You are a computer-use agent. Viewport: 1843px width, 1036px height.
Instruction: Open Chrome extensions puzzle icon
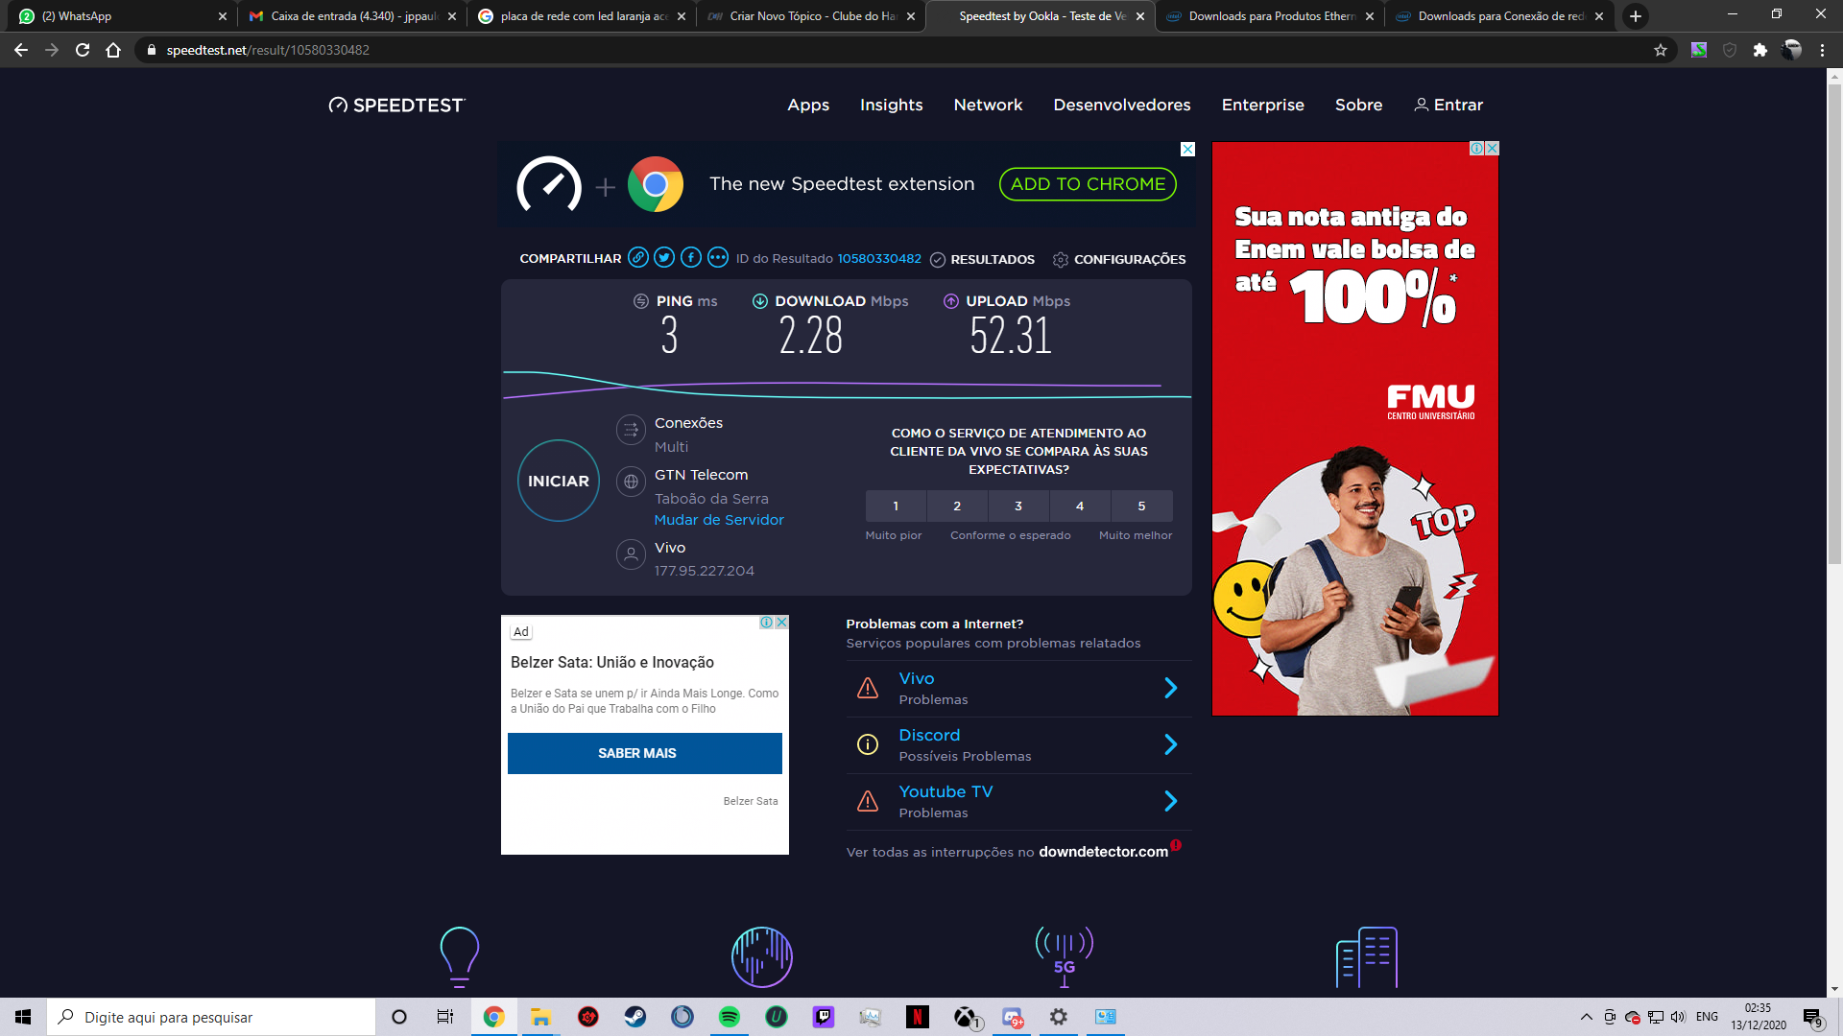pos(1760,50)
